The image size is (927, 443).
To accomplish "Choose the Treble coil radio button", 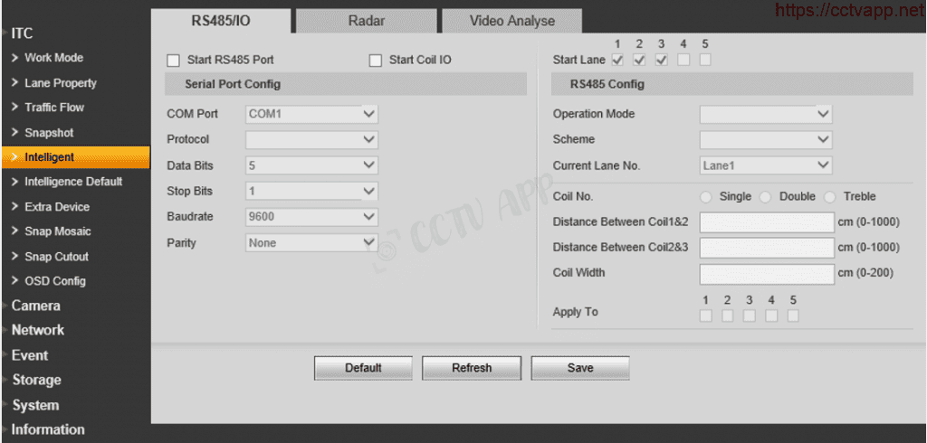I will (829, 197).
